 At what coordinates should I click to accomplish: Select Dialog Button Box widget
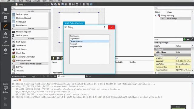(x=24, y=61)
